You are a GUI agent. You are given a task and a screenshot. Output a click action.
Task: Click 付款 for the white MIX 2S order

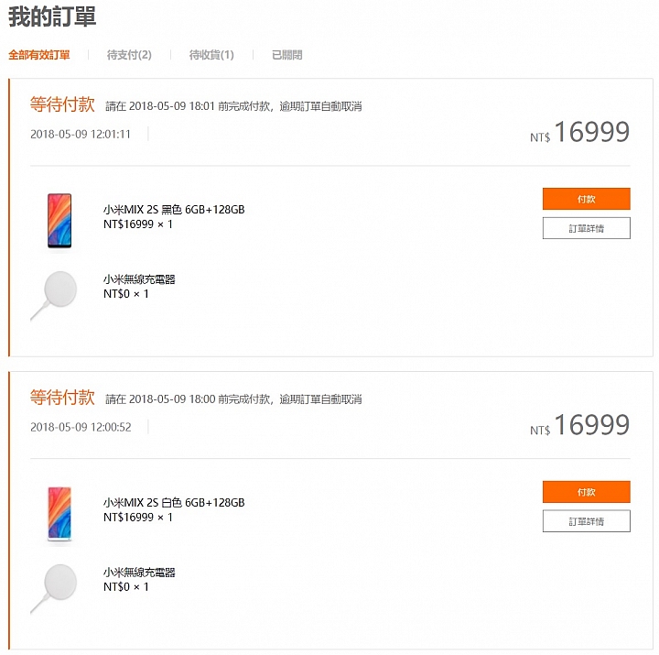[x=587, y=492]
